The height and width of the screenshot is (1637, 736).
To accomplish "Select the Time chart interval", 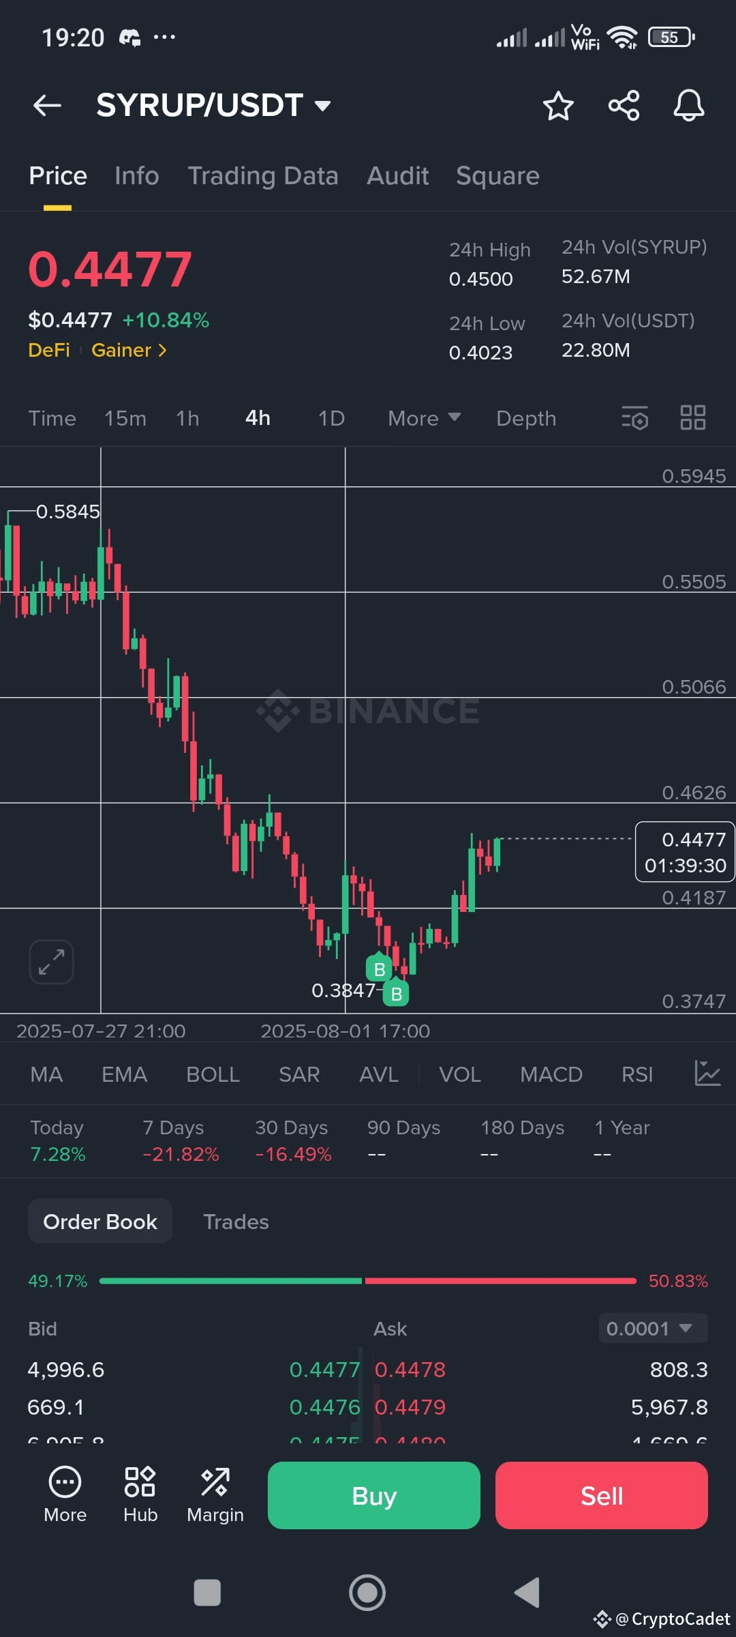I will (x=52, y=418).
